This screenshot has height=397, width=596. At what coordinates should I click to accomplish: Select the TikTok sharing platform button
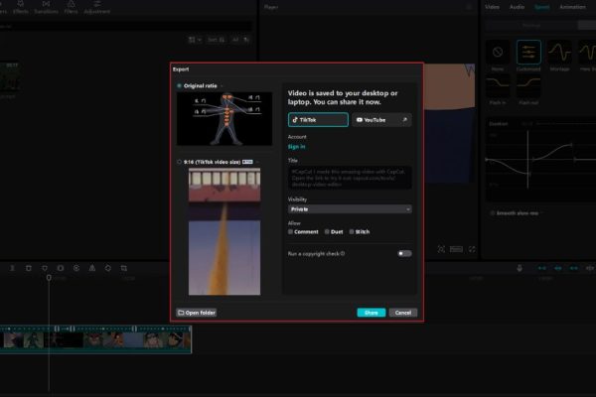[x=318, y=119]
